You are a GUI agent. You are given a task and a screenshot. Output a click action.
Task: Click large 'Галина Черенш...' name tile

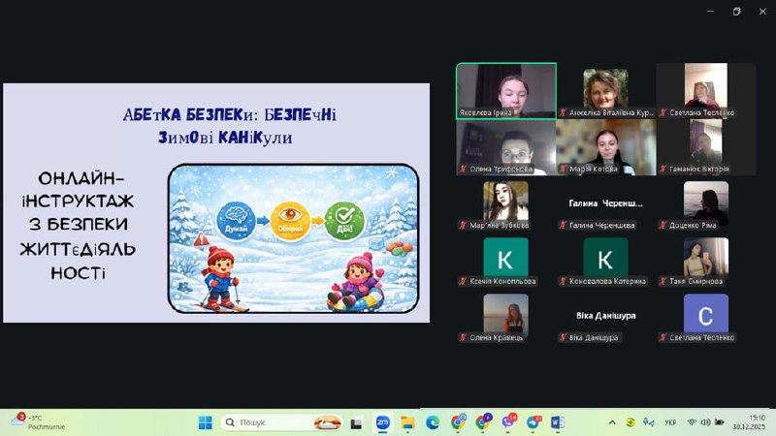pos(605,202)
